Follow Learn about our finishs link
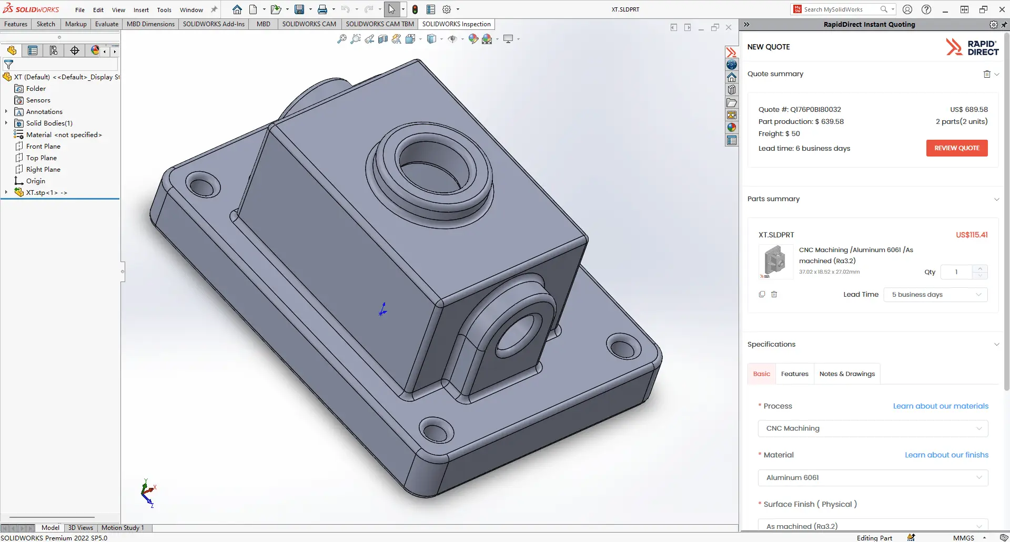The height and width of the screenshot is (542, 1010). 946,455
